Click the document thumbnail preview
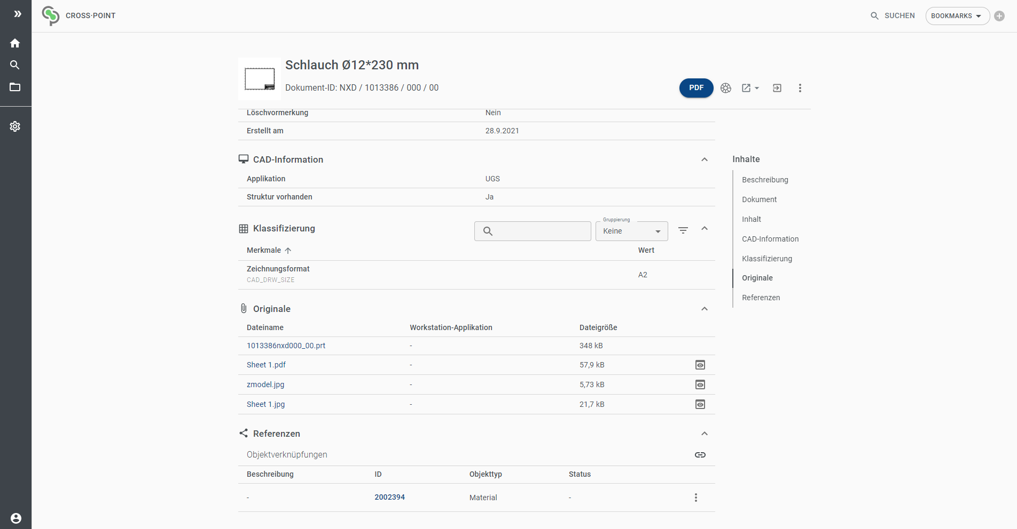1017x529 pixels. pos(260,79)
